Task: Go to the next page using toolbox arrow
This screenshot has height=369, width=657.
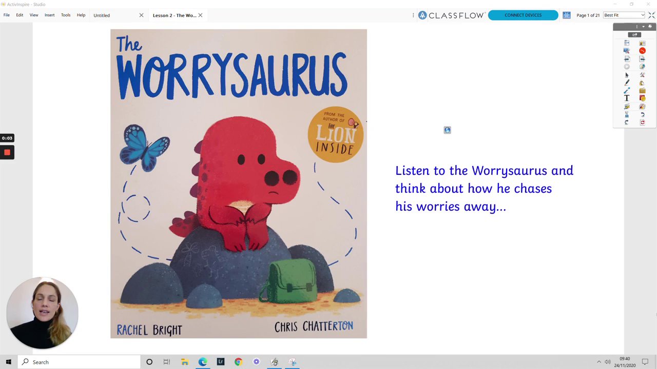Action: click(x=642, y=59)
